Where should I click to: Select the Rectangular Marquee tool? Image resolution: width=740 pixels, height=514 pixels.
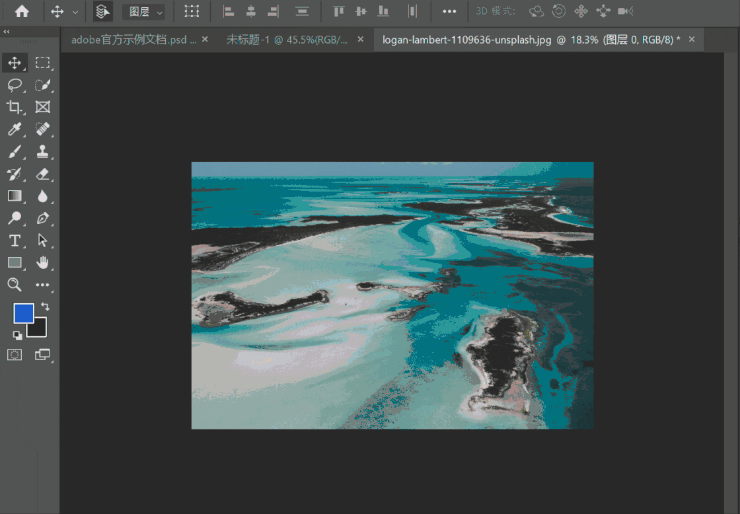(x=42, y=63)
